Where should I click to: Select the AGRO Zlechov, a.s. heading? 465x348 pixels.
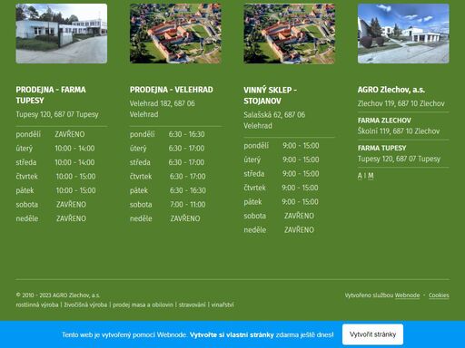pos(391,90)
